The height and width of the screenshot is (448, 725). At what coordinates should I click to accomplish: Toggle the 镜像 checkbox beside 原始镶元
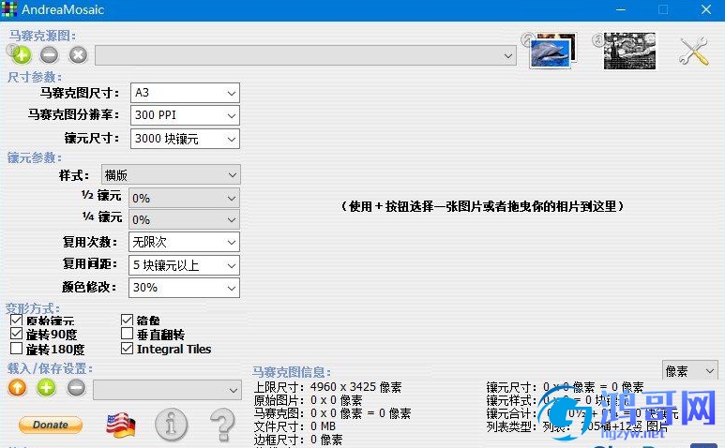pyautogui.click(x=127, y=320)
